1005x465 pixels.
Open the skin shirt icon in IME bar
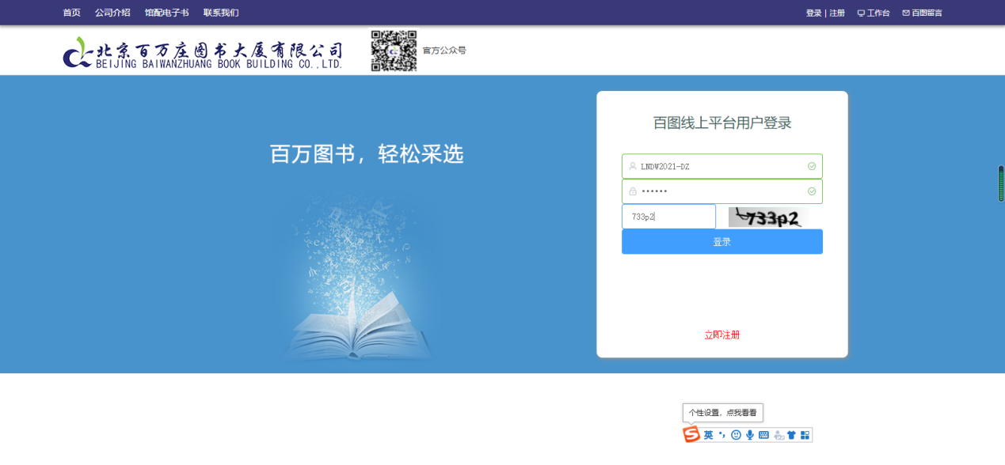coord(791,435)
